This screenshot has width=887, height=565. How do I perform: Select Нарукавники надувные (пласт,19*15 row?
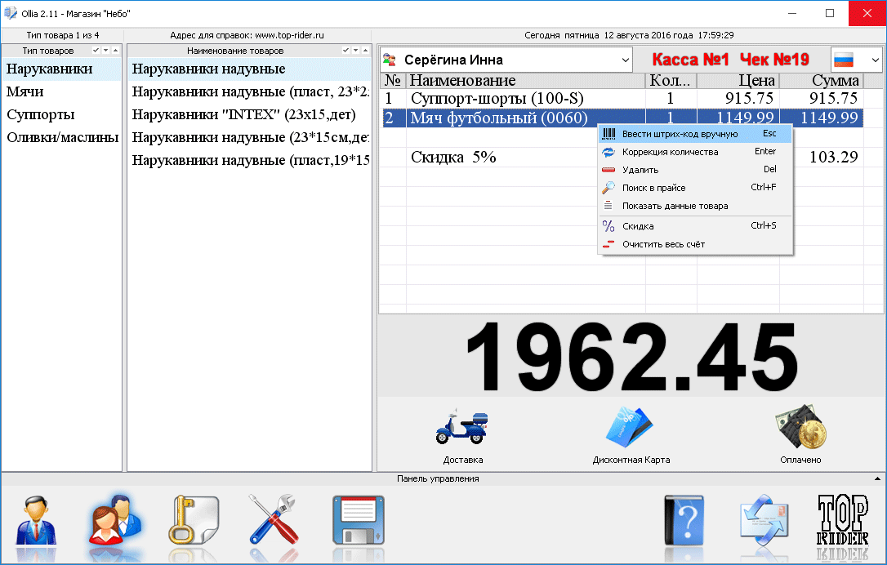(x=249, y=161)
